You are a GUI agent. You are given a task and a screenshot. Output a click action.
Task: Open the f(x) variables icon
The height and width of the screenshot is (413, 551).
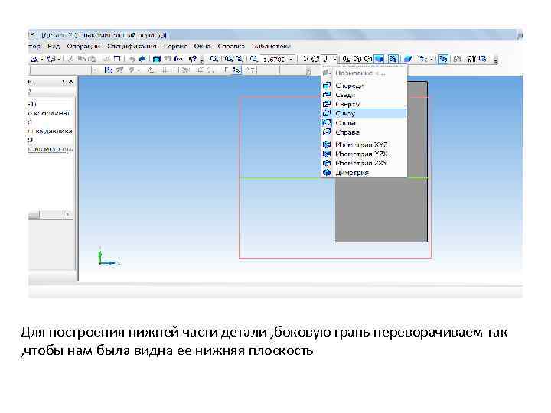[x=178, y=59]
